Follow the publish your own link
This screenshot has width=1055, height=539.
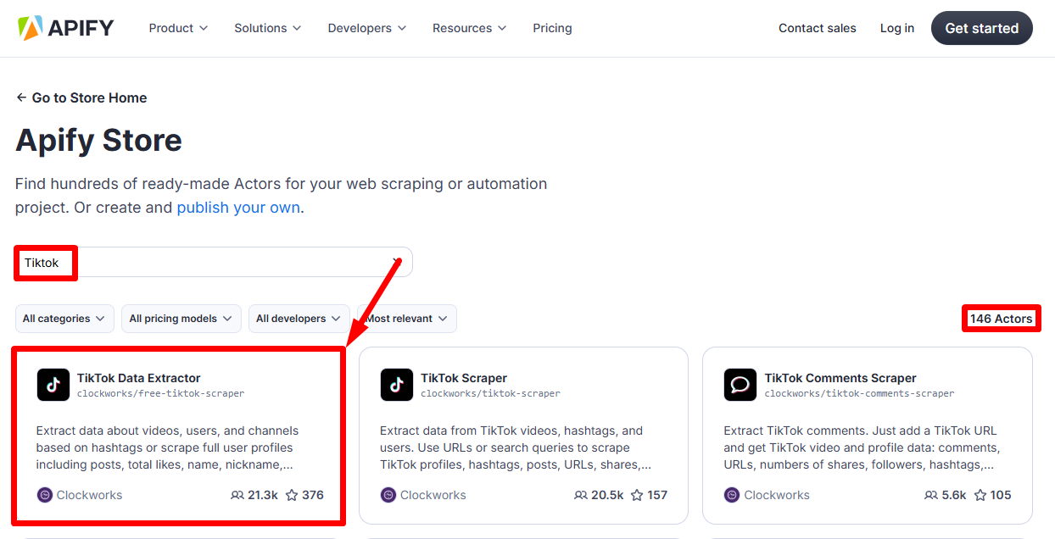tap(238, 208)
